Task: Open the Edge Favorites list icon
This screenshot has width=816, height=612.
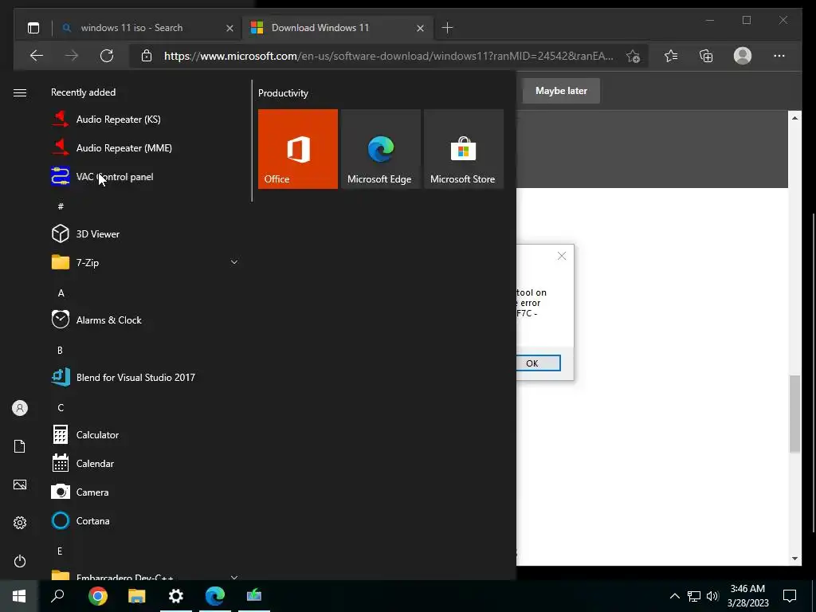Action: 671,56
